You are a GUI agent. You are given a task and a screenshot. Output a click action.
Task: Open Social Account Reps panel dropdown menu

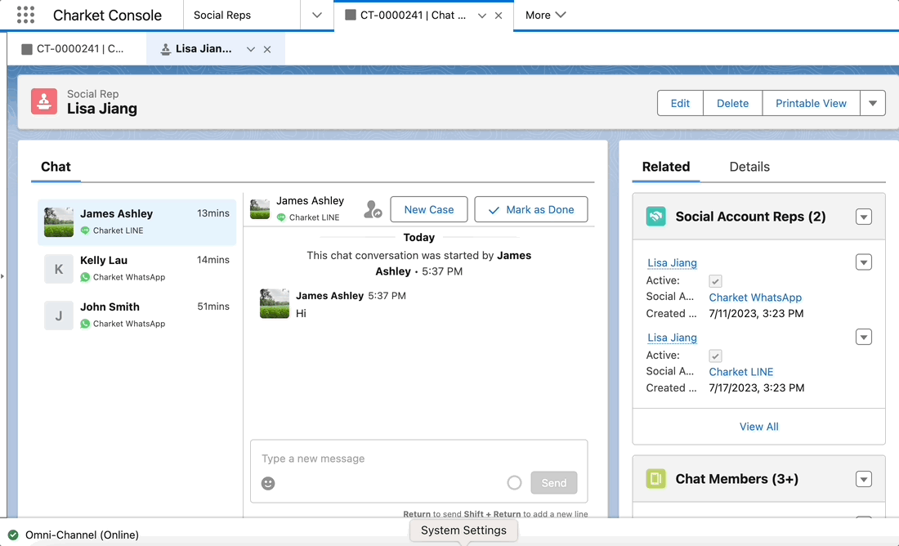click(x=864, y=217)
